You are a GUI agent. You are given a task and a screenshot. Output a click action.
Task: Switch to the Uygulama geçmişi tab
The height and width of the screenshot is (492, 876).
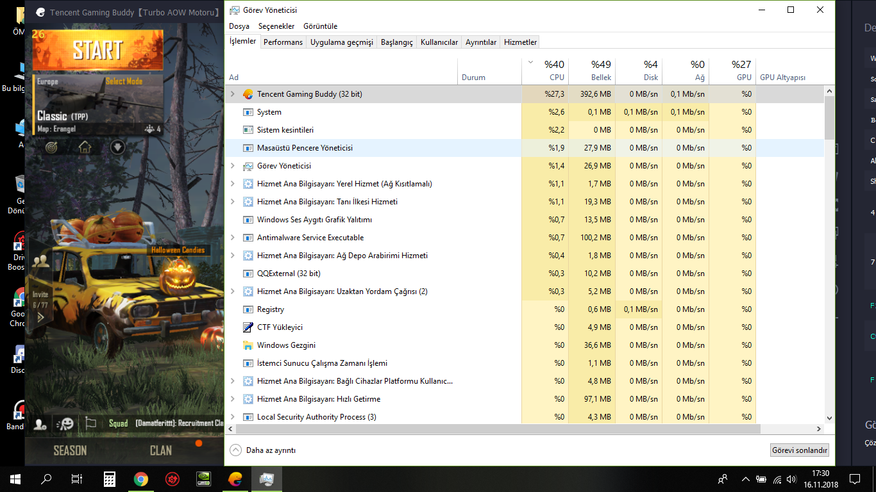341,42
